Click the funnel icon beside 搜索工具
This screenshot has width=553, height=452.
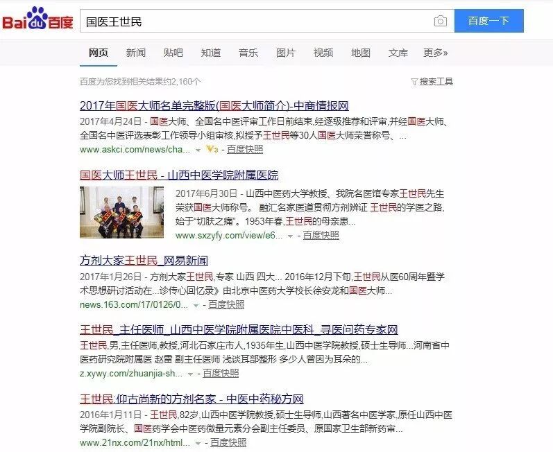414,82
